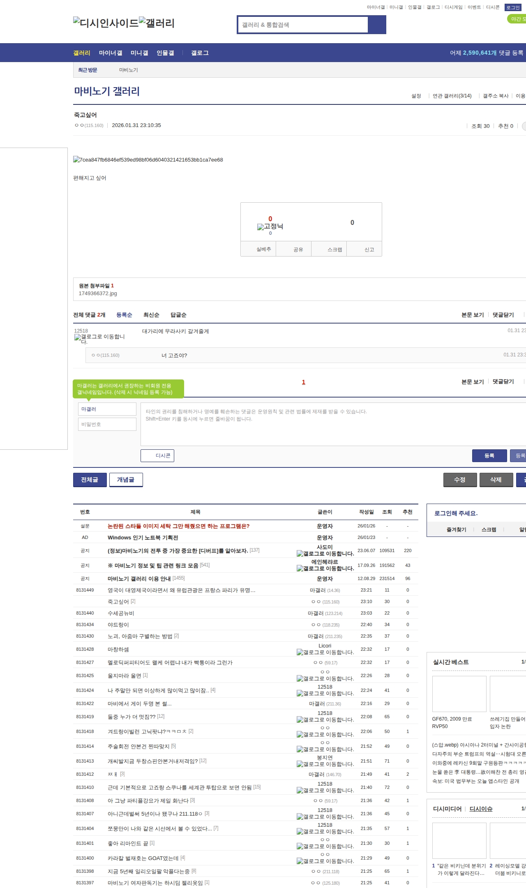Click the 갤러리 logo image in header
Screen dimensions: 526x888
[x=157, y=23]
